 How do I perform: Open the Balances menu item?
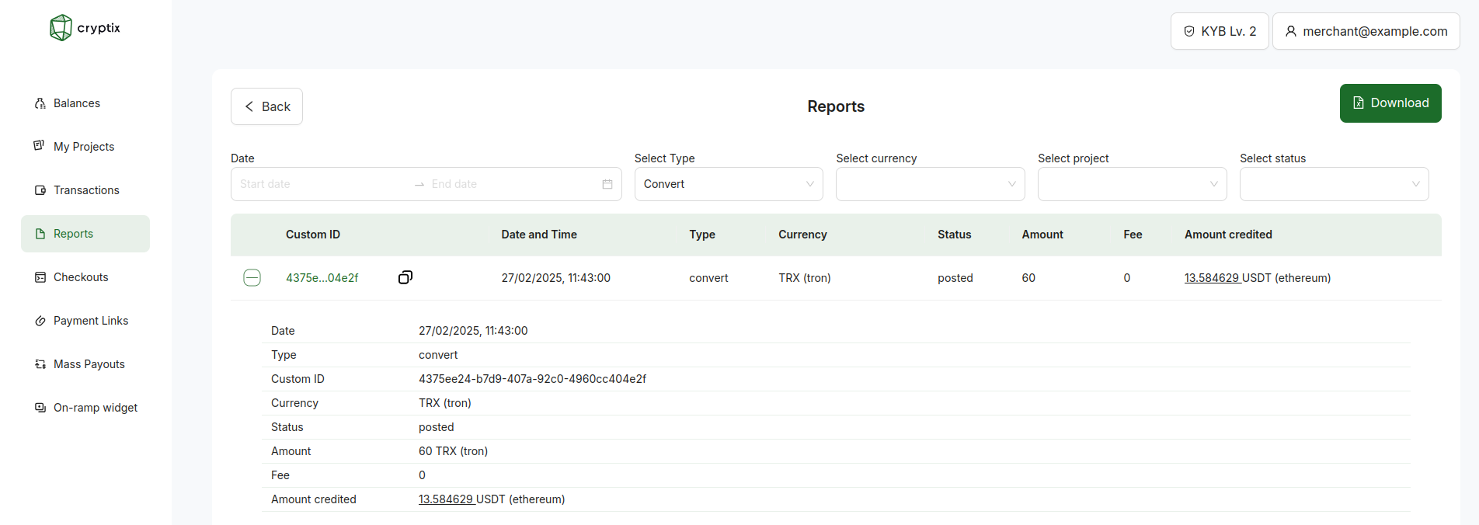click(x=85, y=103)
